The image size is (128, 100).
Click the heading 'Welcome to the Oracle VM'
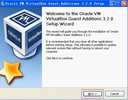(x=73, y=14)
